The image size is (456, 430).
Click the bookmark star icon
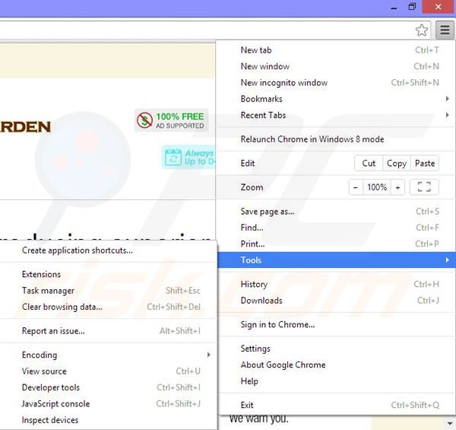(x=421, y=30)
